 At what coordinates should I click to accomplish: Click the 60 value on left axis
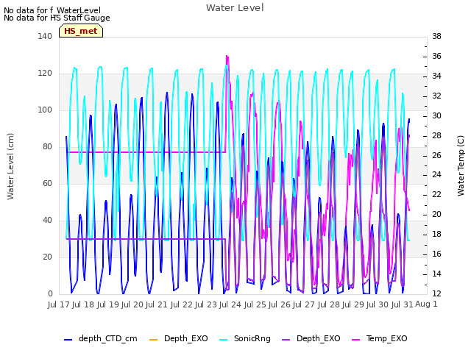tap(47, 183)
